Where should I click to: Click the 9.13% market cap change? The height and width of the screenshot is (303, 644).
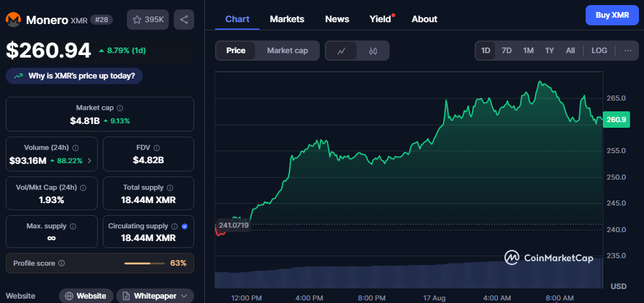(117, 121)
